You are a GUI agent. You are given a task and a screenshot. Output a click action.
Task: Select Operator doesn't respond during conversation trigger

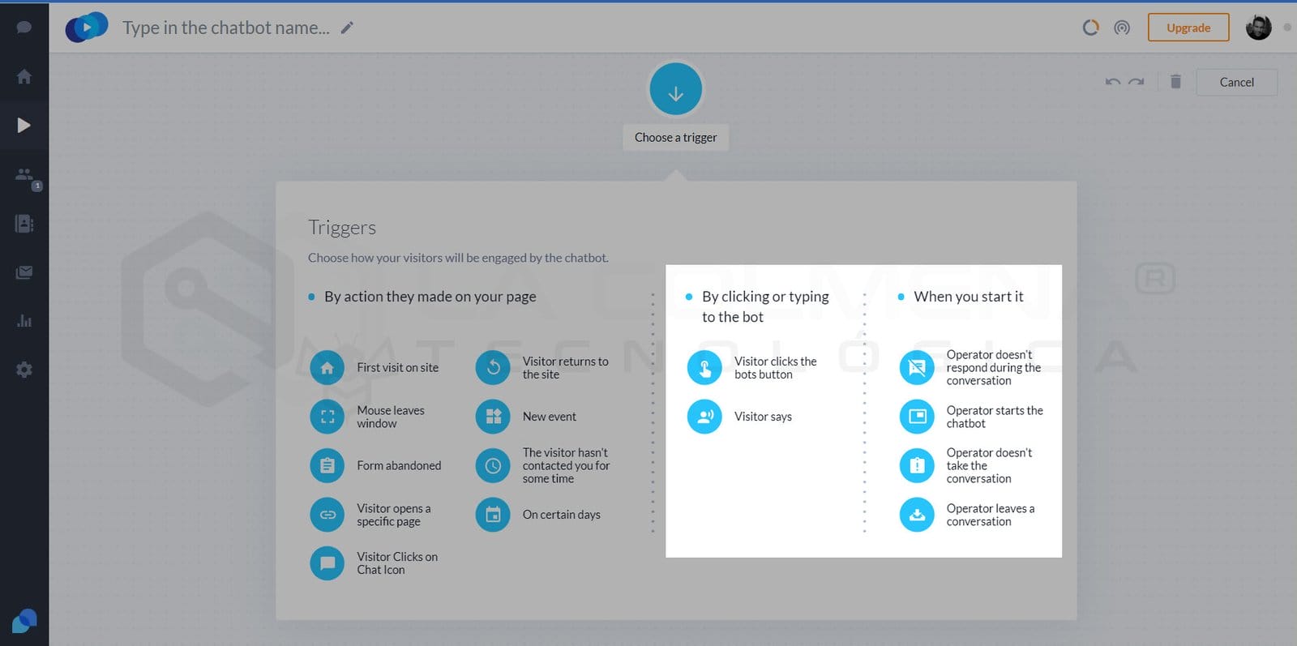971,368
